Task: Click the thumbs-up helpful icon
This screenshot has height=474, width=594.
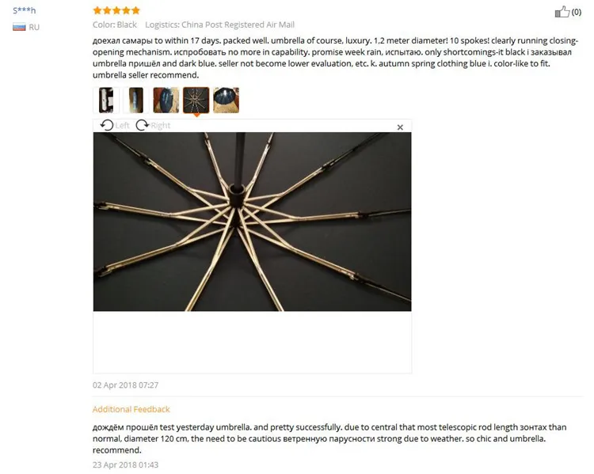Action: pos(562,12)
